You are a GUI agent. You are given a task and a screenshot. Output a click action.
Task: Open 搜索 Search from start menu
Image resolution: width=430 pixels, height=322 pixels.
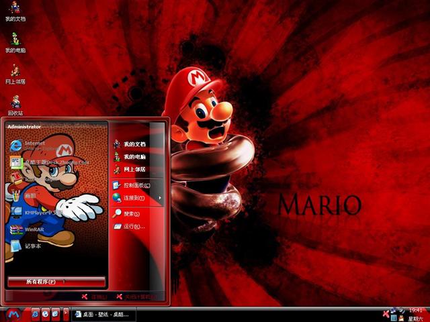[x=126, y=213]
